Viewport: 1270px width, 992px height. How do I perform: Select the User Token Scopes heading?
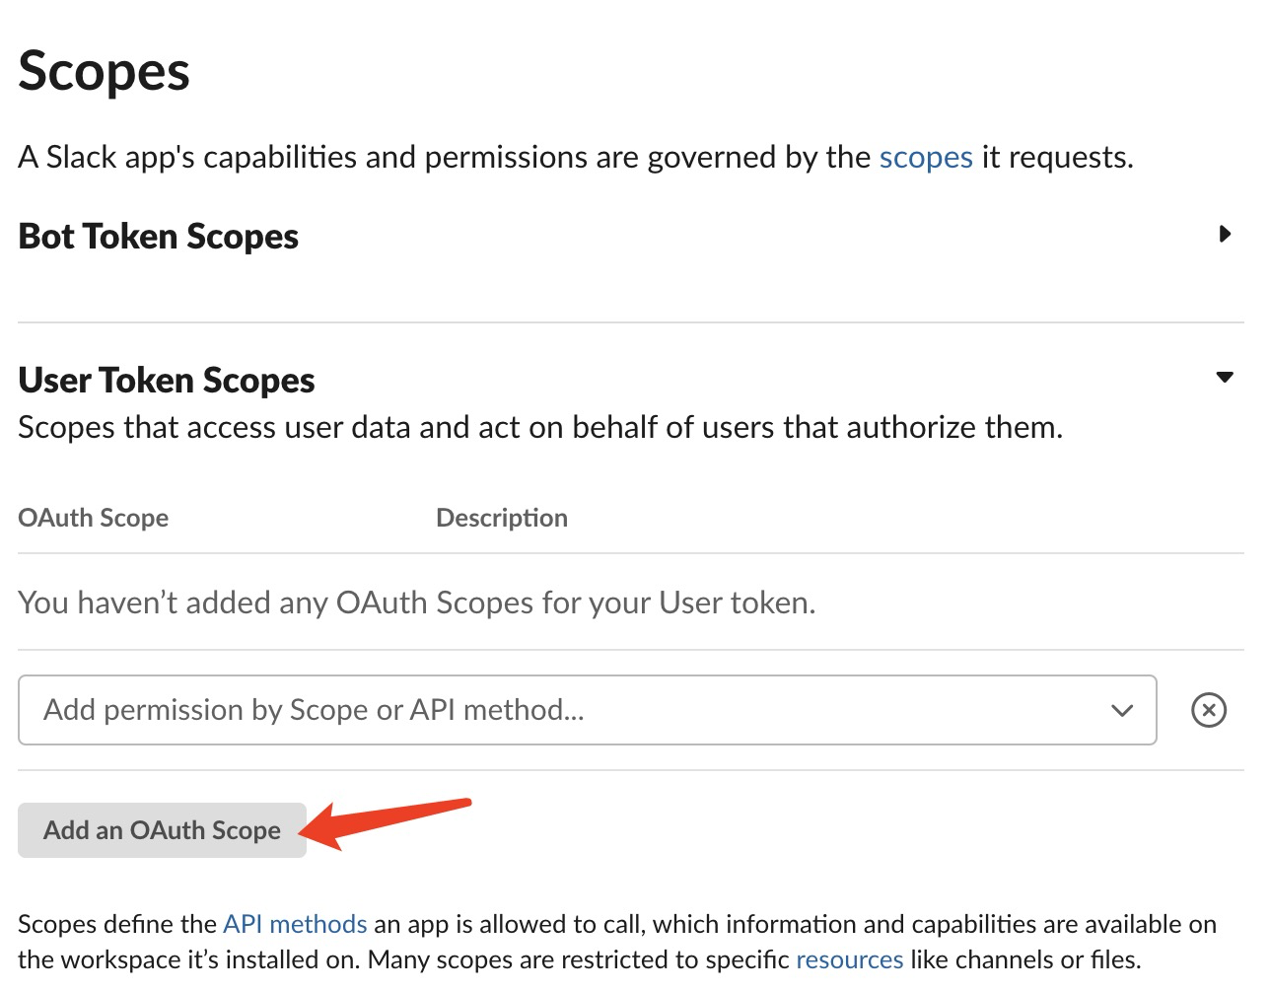tap(167, 381)
